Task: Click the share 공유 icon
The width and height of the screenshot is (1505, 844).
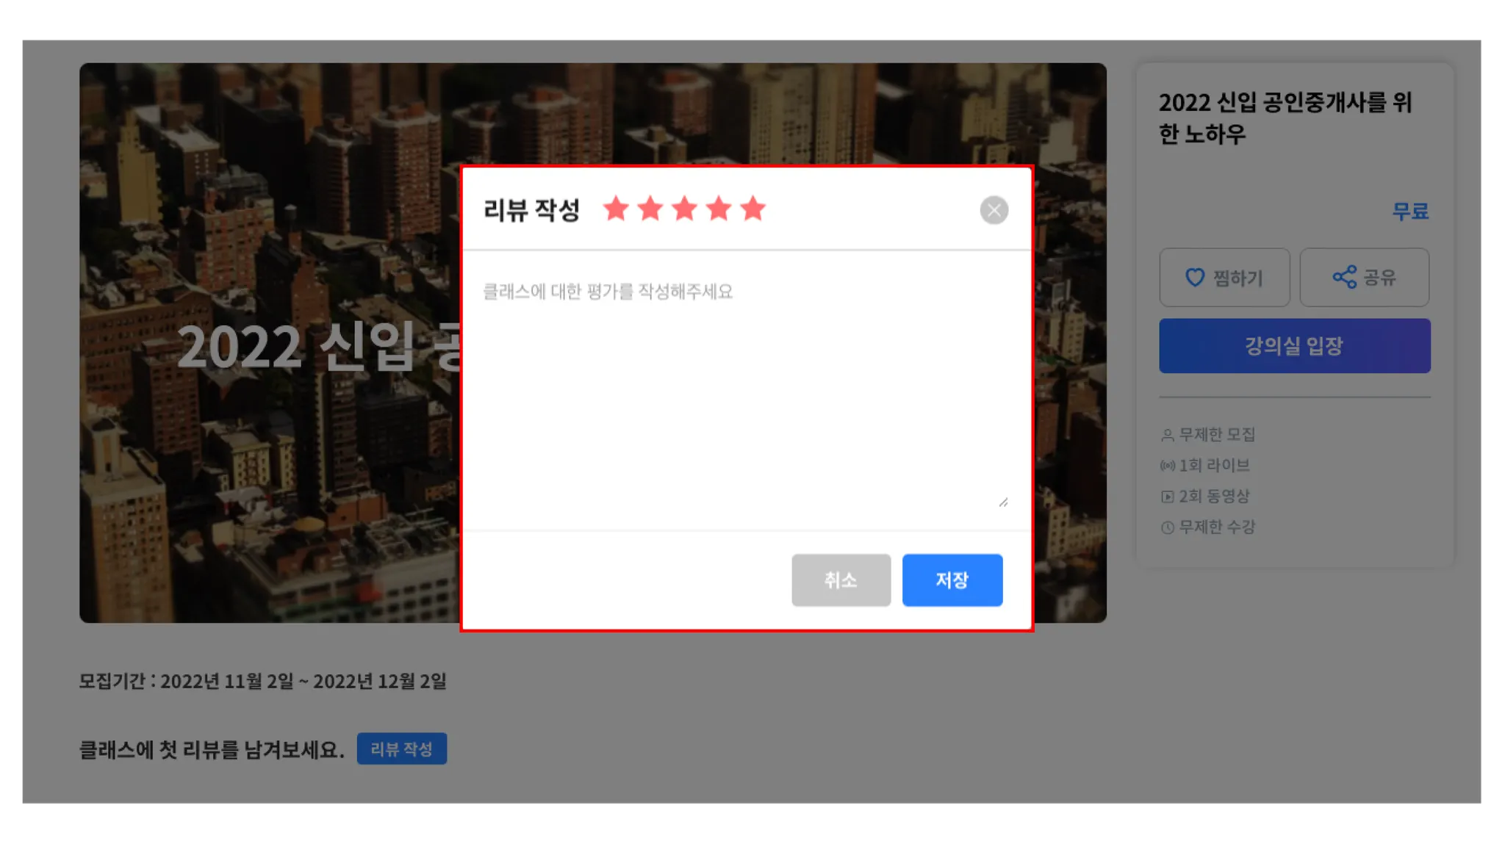Action: [x=1344, y=277]
